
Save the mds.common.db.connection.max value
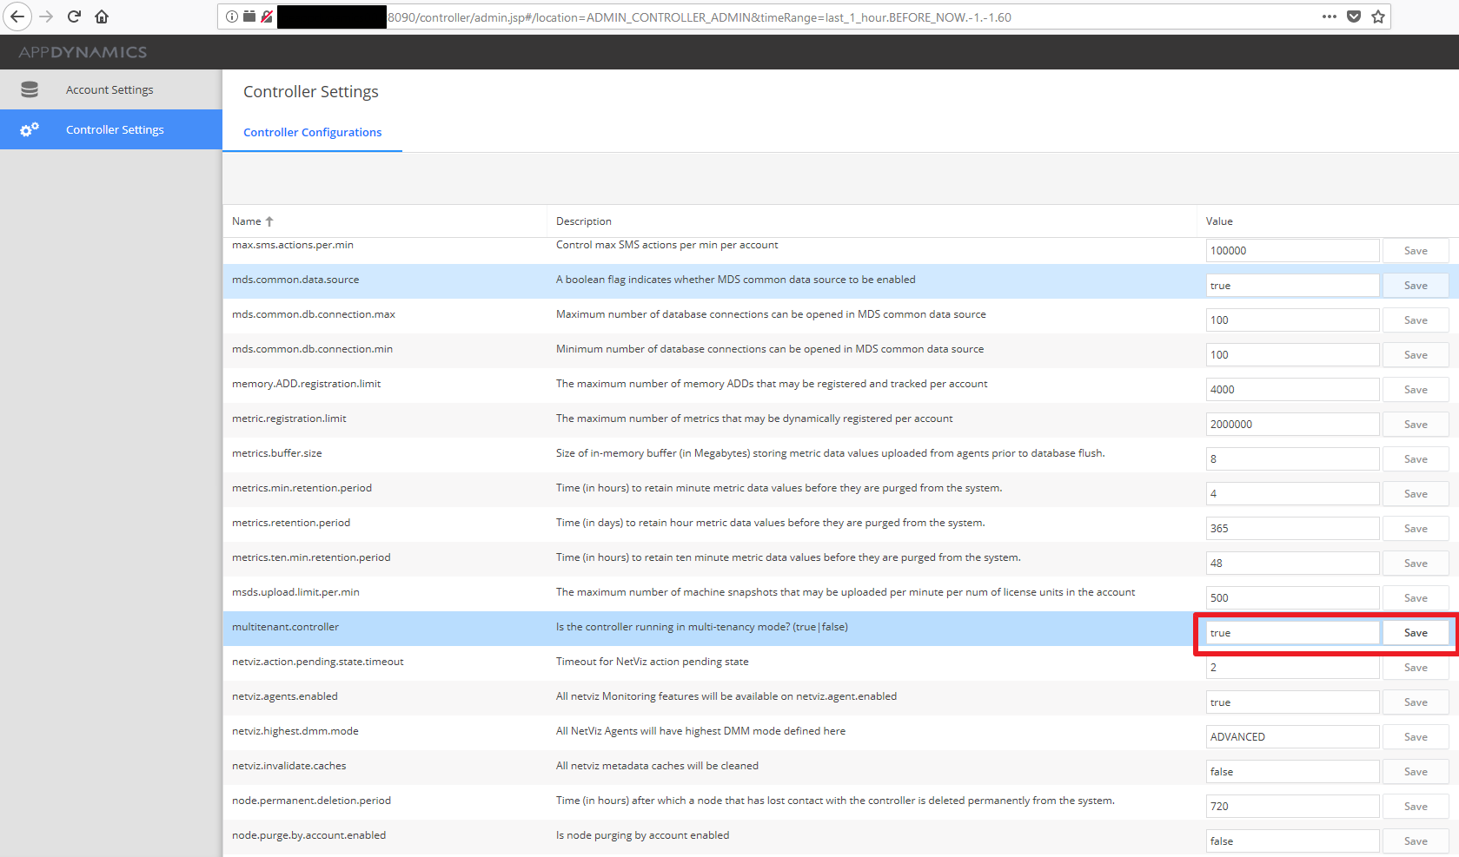[1416, 320]
